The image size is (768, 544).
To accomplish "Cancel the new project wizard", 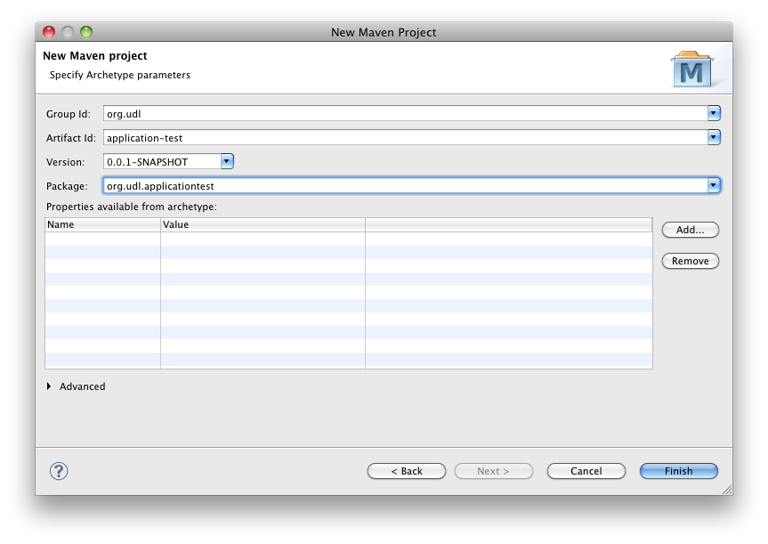I will 586,471.
